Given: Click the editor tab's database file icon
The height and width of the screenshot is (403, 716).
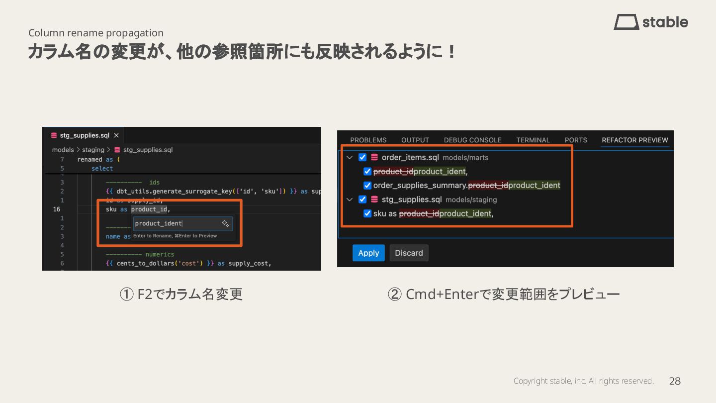Looking at the screenshot, I should [x=54, y=135].
